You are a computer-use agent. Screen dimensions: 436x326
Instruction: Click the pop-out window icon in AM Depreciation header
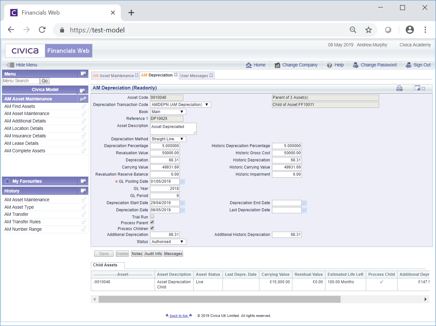pos(418,88)
